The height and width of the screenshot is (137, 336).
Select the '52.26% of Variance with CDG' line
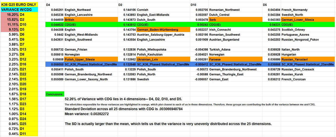123,99
